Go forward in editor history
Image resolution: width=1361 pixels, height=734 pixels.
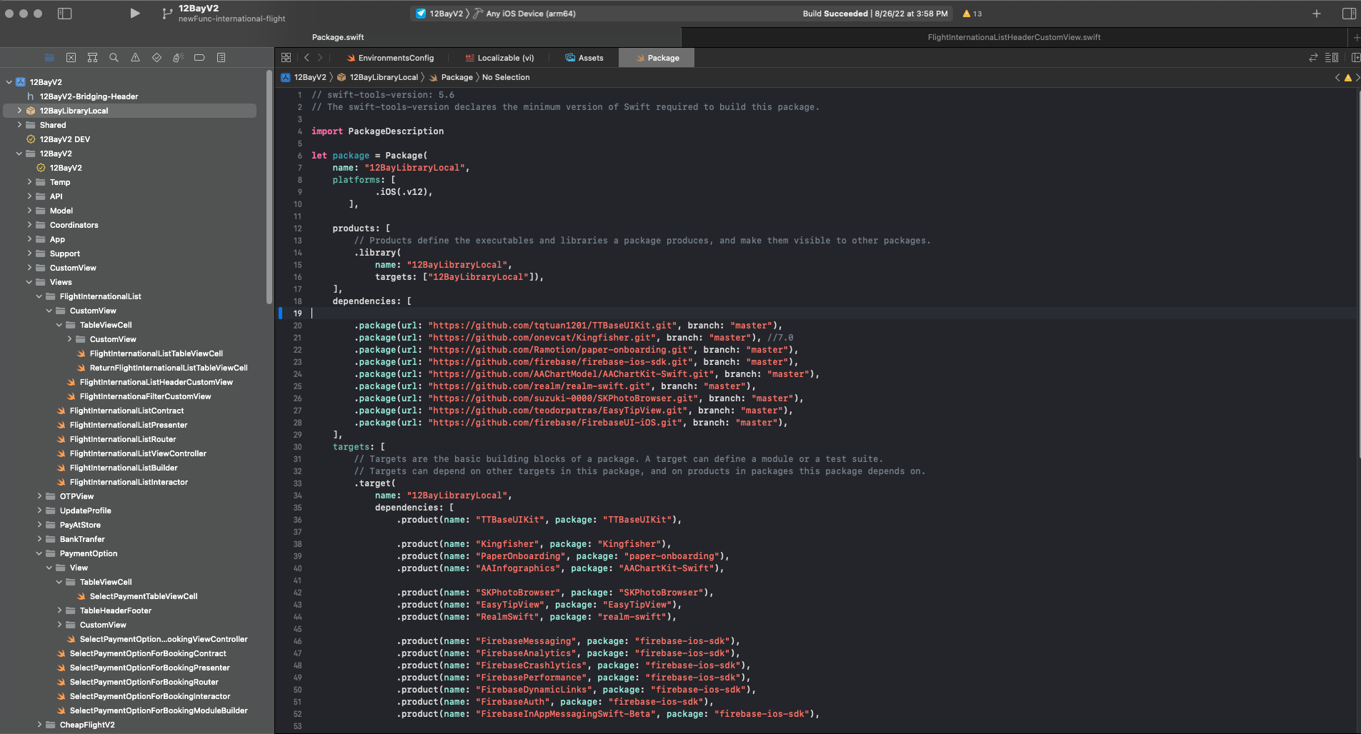[x=320, y=57]
